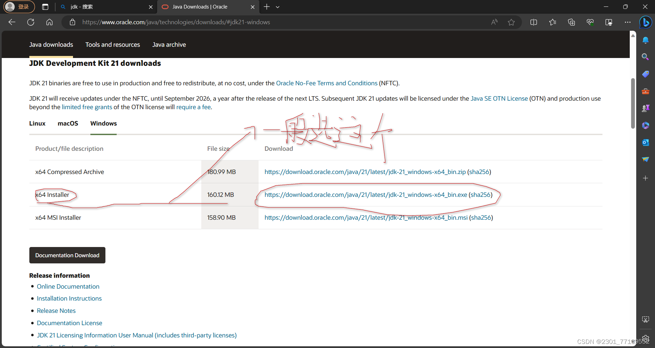Open sidebar screenshot tool at bottom

[x=645, y=319]
